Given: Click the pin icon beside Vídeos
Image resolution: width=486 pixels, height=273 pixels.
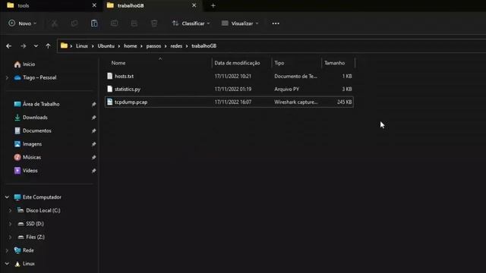Looking at the screenshot, I should (x=93, y=171).
